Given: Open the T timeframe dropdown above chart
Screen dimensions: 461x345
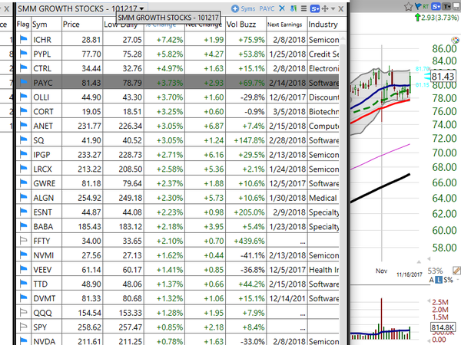Looking at the screenshot, I should coord(447,6).
